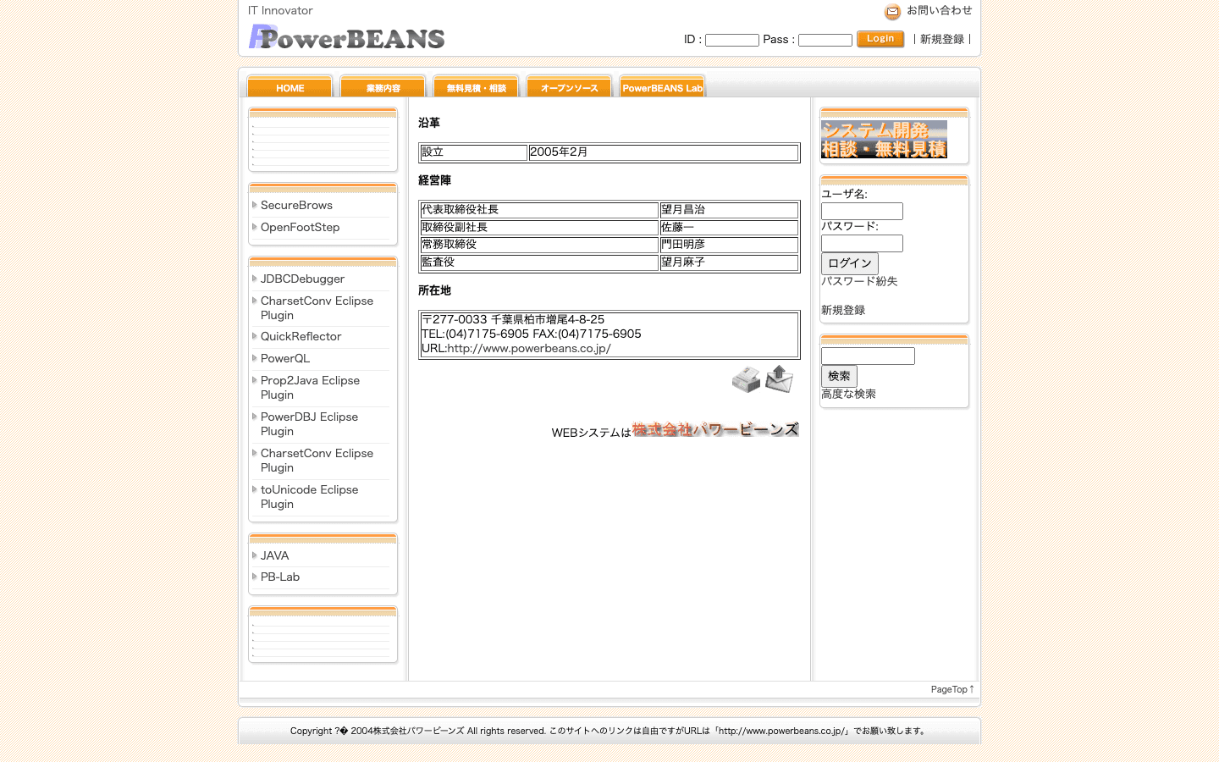Click the search text box above 検索
This screenshot has height=762, width=1219.
(868, 356)
